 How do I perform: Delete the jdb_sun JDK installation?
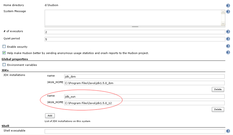pyautogui.click(x=218, y=110)
